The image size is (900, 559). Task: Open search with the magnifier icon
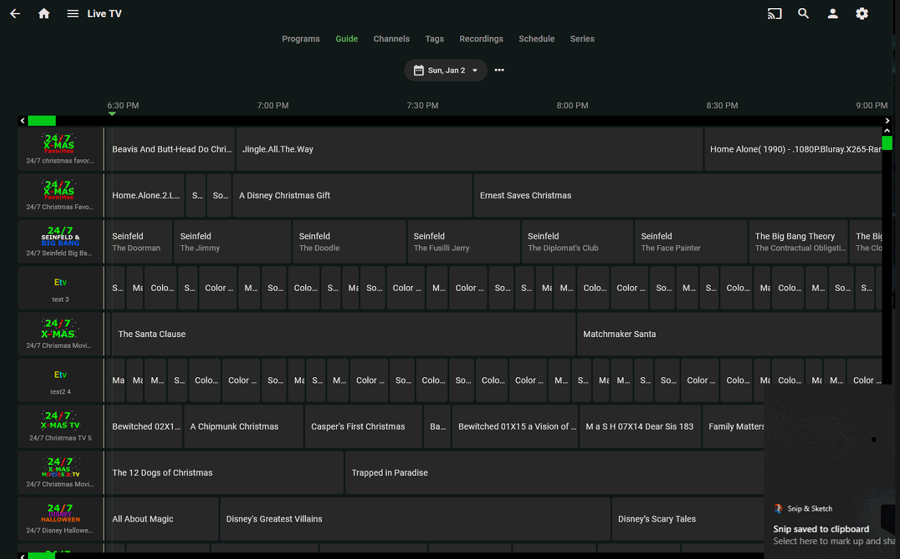[803, 14]
